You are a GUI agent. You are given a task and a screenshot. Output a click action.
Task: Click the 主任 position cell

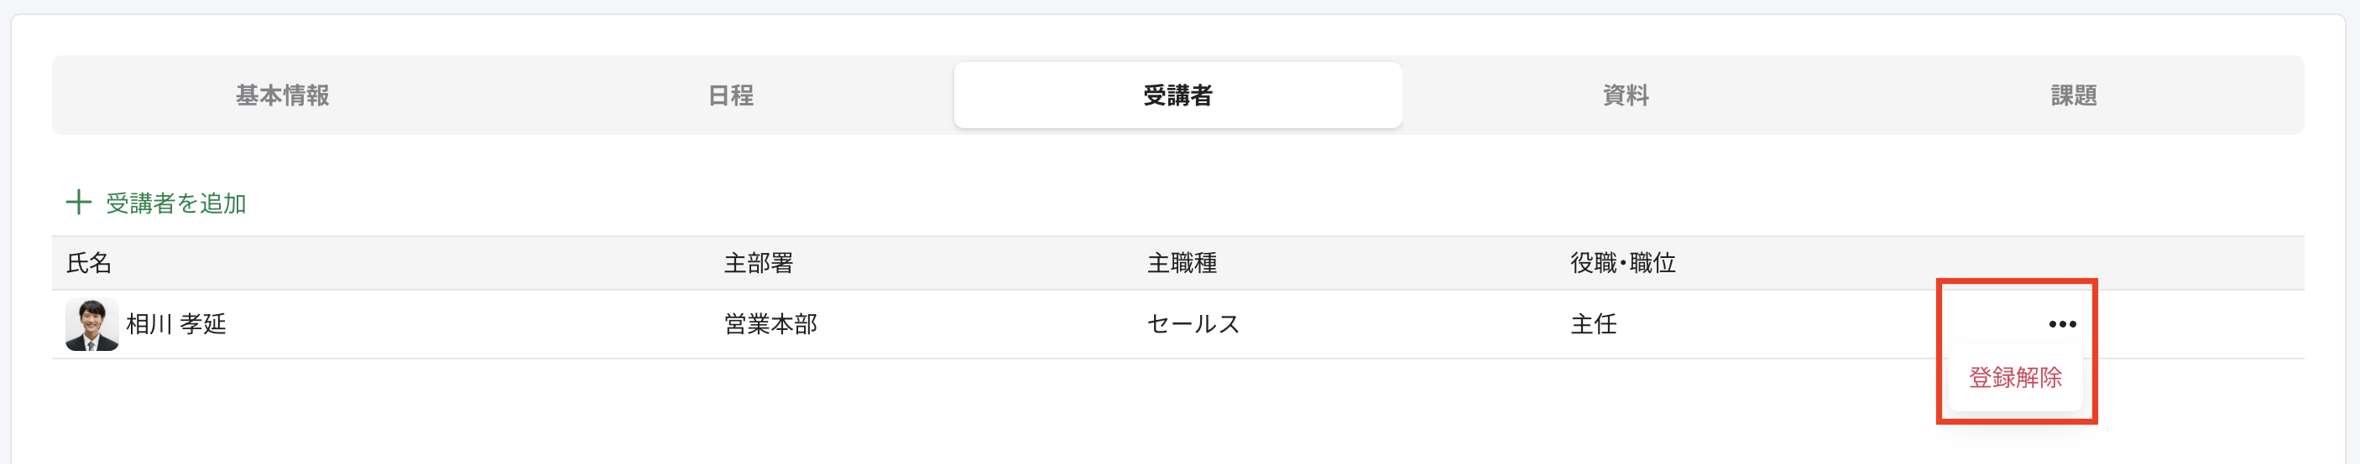point(1593,324)
